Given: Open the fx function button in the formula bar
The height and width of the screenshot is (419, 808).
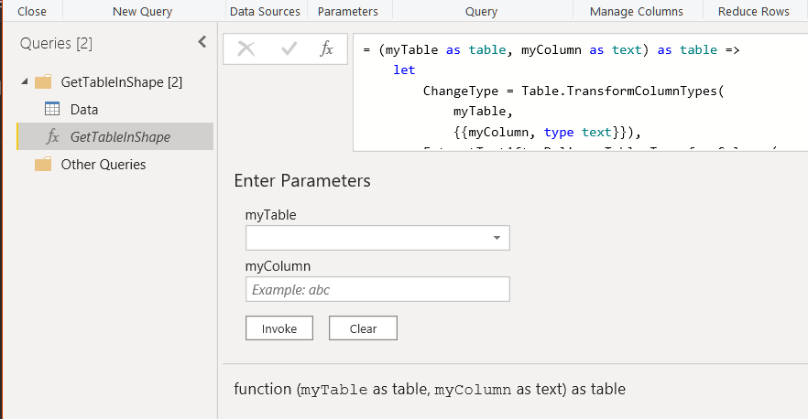Looking at the screenshot, I should 327,48.
